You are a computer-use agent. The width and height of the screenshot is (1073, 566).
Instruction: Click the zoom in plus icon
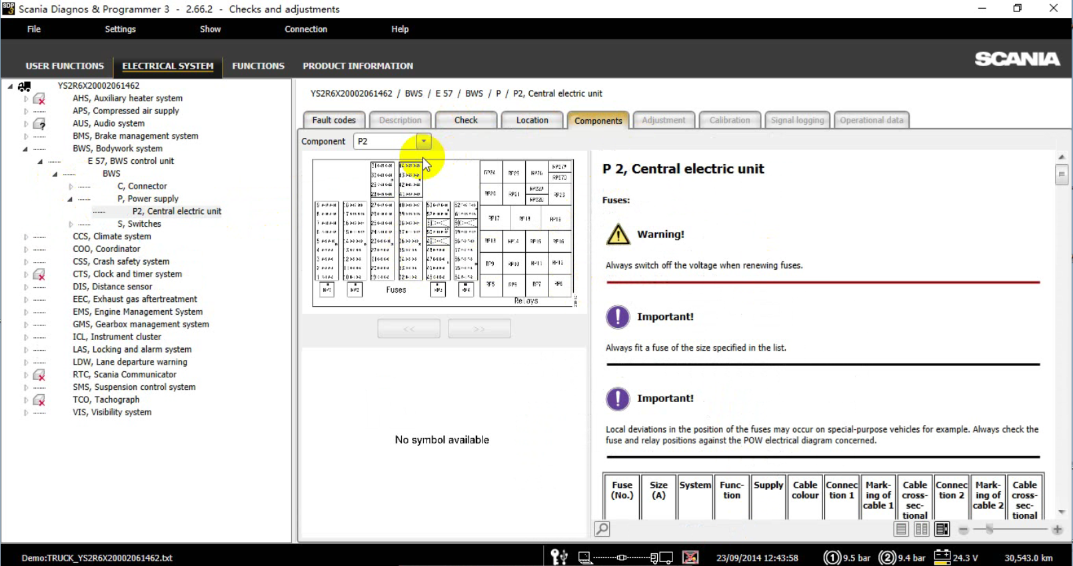[1057, 529]
